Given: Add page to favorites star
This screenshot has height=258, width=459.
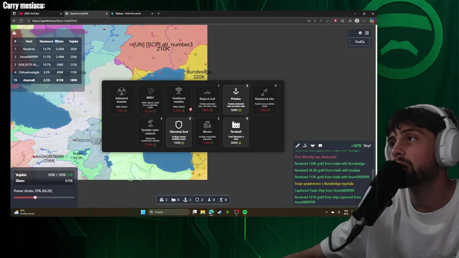Looking at the screenshot, I should point(327,21).
